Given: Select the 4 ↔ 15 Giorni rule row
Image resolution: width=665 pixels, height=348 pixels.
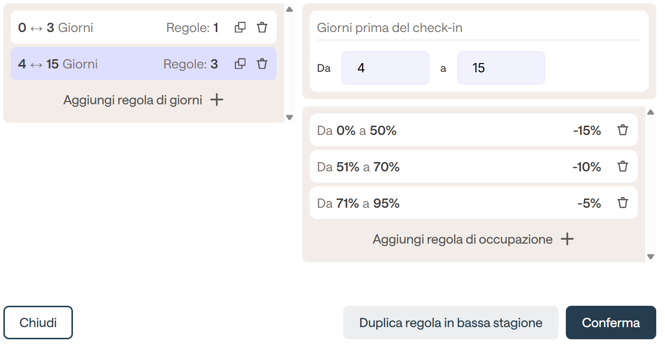Looking at the screenshot, I should click(x=143, y=64).
